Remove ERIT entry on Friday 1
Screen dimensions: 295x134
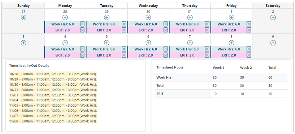249,30
